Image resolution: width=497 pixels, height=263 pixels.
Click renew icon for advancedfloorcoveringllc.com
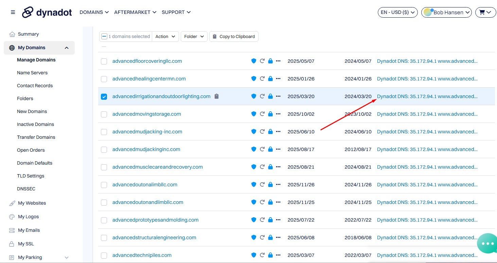pyautogui.click(x=262, y=61)
